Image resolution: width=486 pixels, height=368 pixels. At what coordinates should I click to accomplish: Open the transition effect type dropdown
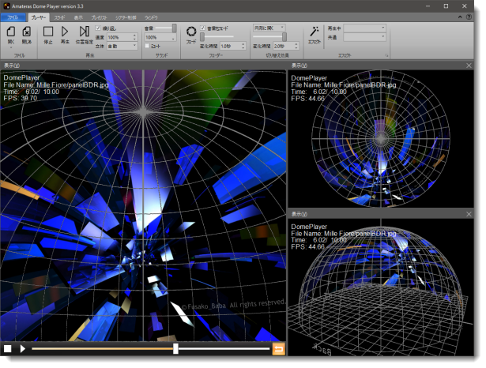pyautogui.click(x=269, y=28)
